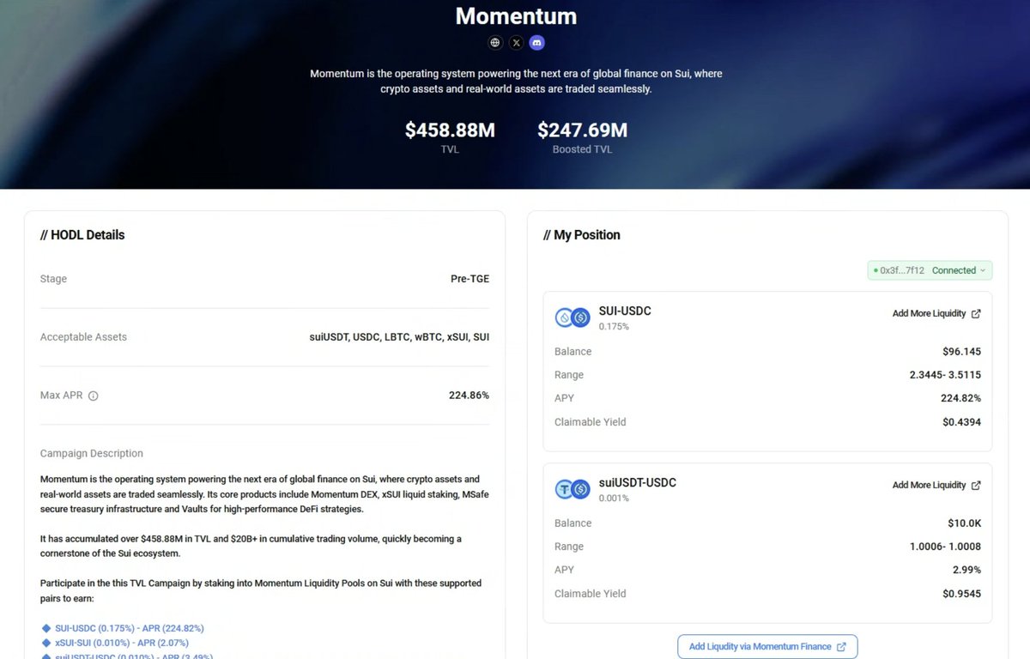Click Add Liquidity via Momentum Finance button
Screen dimensions: 1030x659
(x=767, y=647)
